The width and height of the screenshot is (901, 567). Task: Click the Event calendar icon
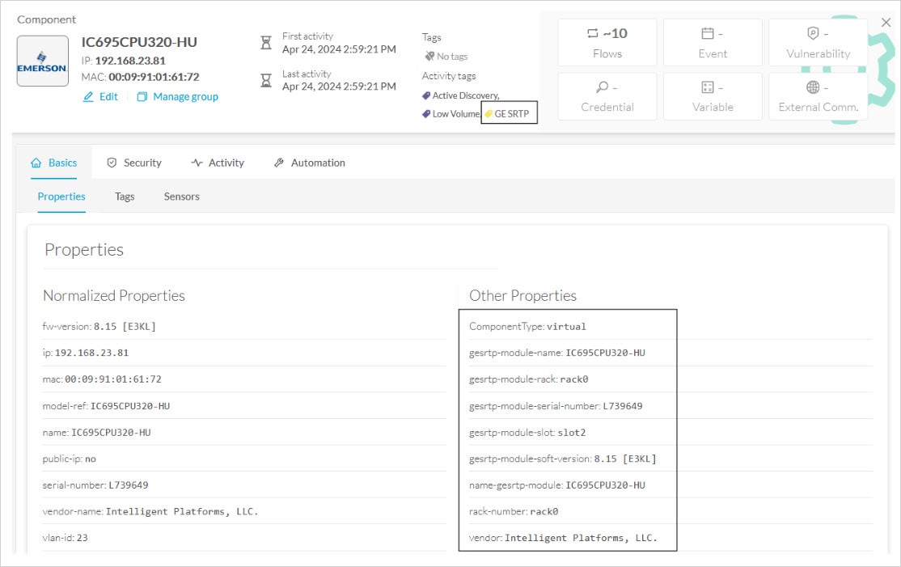click(708, 33)
